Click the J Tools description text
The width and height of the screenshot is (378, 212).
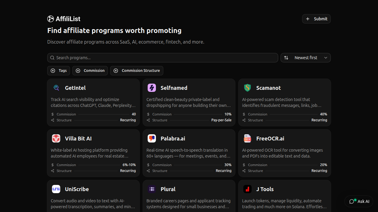coord(284,204)
